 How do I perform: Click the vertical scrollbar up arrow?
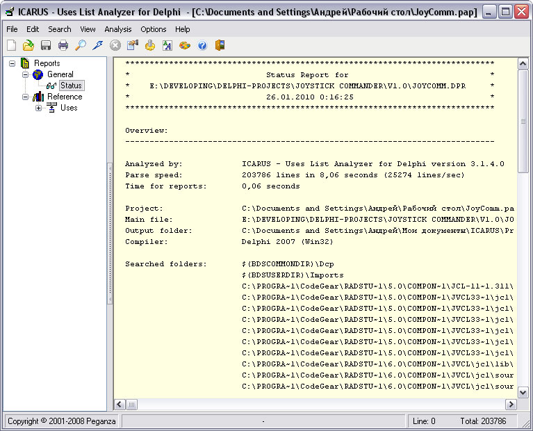point(523,64)
